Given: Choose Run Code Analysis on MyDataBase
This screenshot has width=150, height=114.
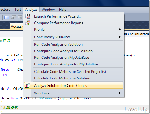Looking at the screenshot, I should tap(74, 58).
